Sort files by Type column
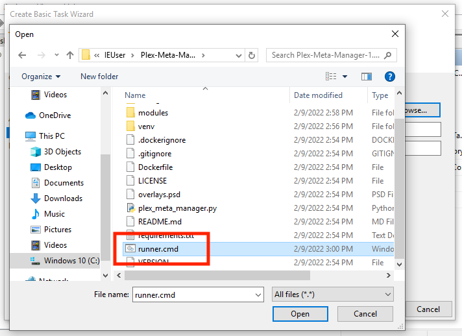 (380, 95)
